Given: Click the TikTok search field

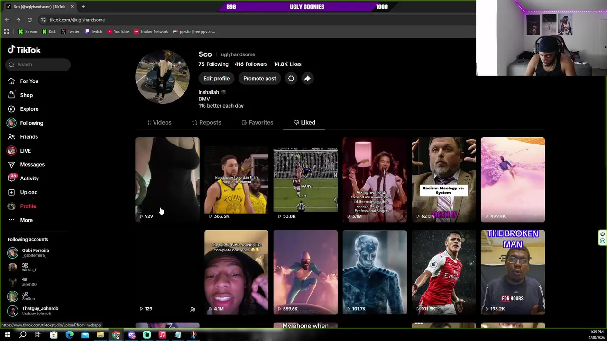Looking at the screenshot, I should (x=38, y=64).
